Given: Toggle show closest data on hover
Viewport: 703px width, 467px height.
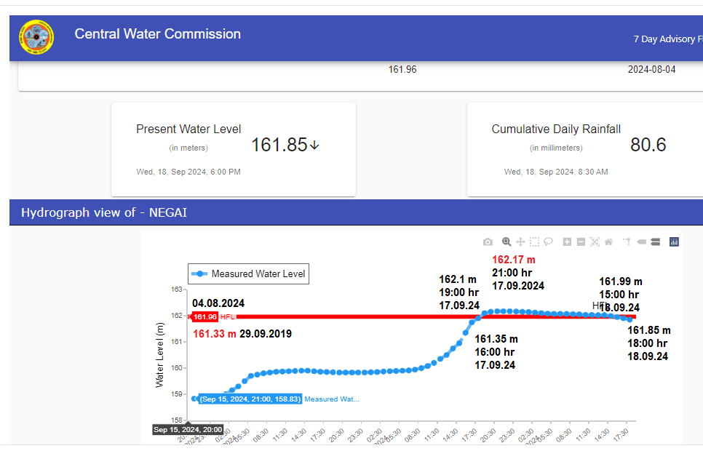Looking at the screenshot, I should [641, 242].
